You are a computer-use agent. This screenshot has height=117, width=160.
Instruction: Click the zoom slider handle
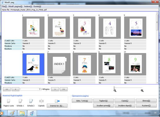tap(114, 88)
